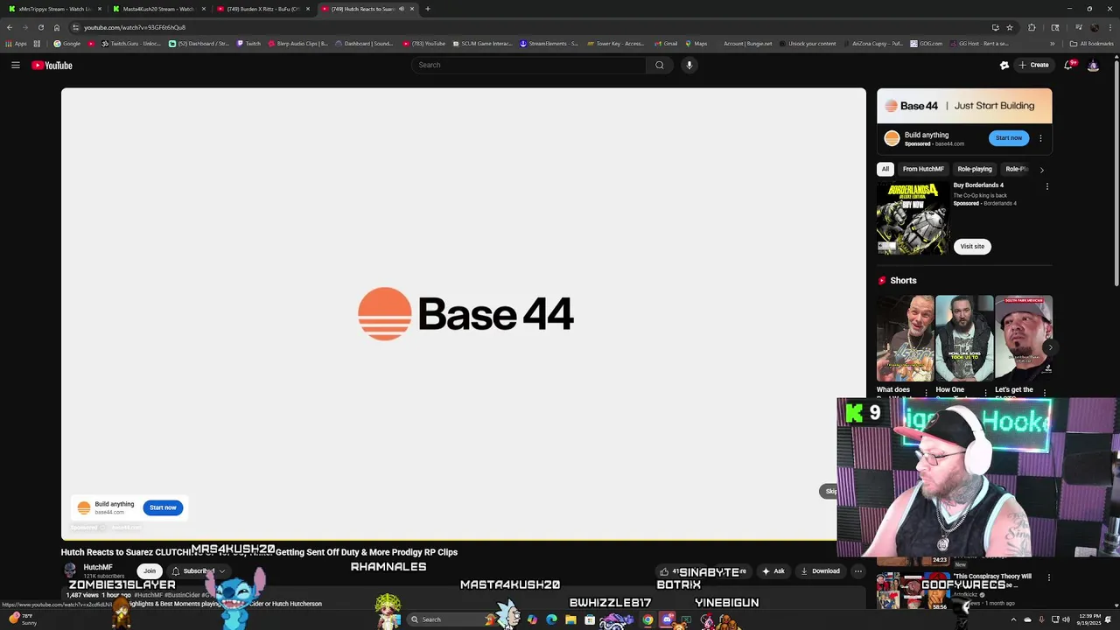Open the HutchMF channel avatar
Screen dimensions: 1120x630
[70, 570]
